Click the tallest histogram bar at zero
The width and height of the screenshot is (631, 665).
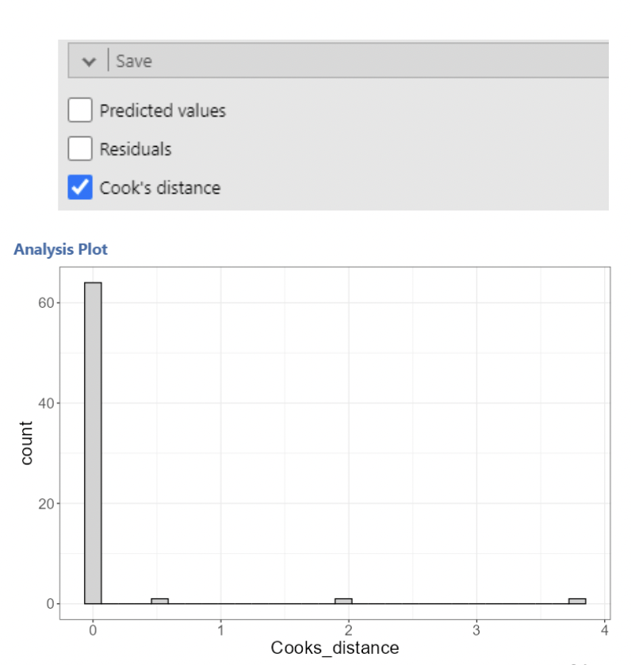click(93, 443)
